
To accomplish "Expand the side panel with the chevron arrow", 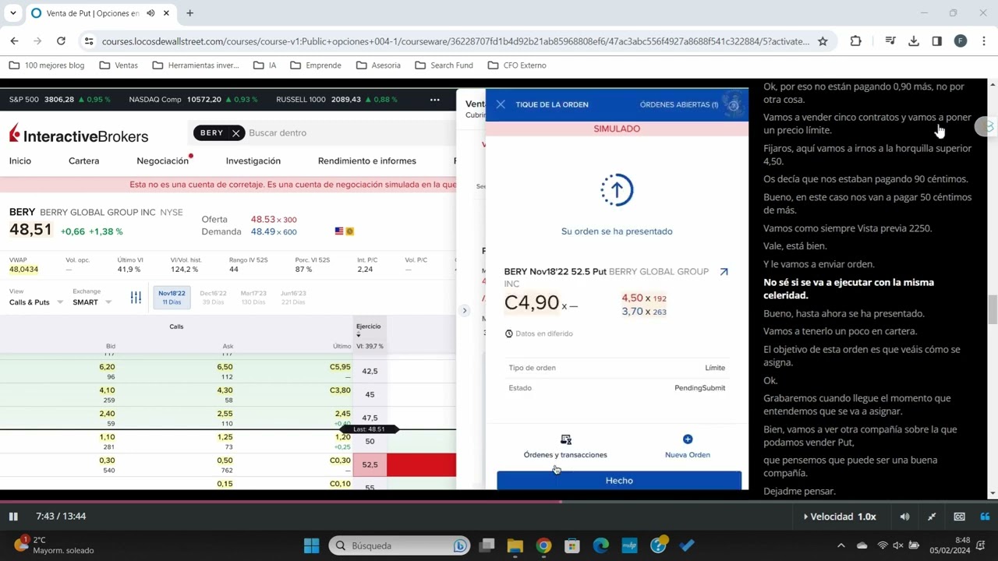I will point(465,311).
